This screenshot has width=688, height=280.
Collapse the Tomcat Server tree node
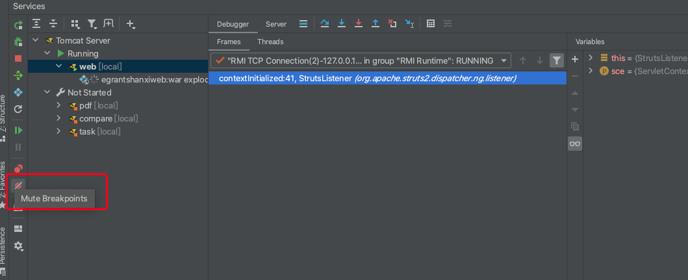click(x=36, y=40)
